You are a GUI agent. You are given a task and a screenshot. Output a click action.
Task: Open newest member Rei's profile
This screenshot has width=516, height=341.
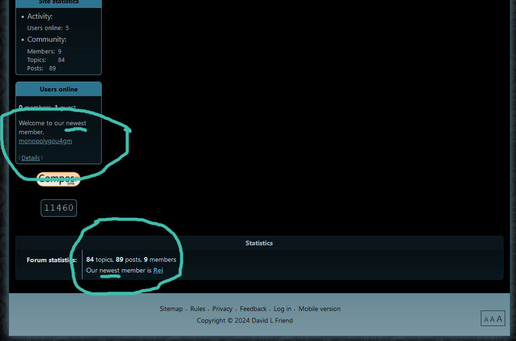pyautogui.click(x=158, y=271)
